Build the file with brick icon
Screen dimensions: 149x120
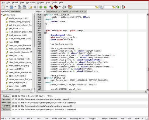56,7
